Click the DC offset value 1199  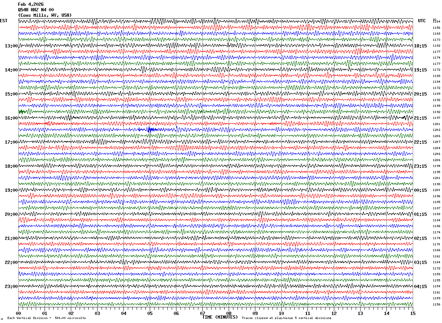click(437, 106)
